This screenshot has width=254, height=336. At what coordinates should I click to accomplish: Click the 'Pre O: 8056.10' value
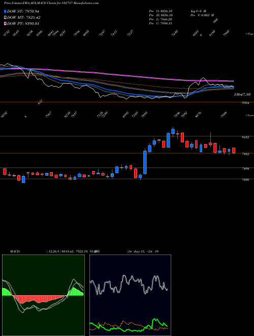pos(161,11)
